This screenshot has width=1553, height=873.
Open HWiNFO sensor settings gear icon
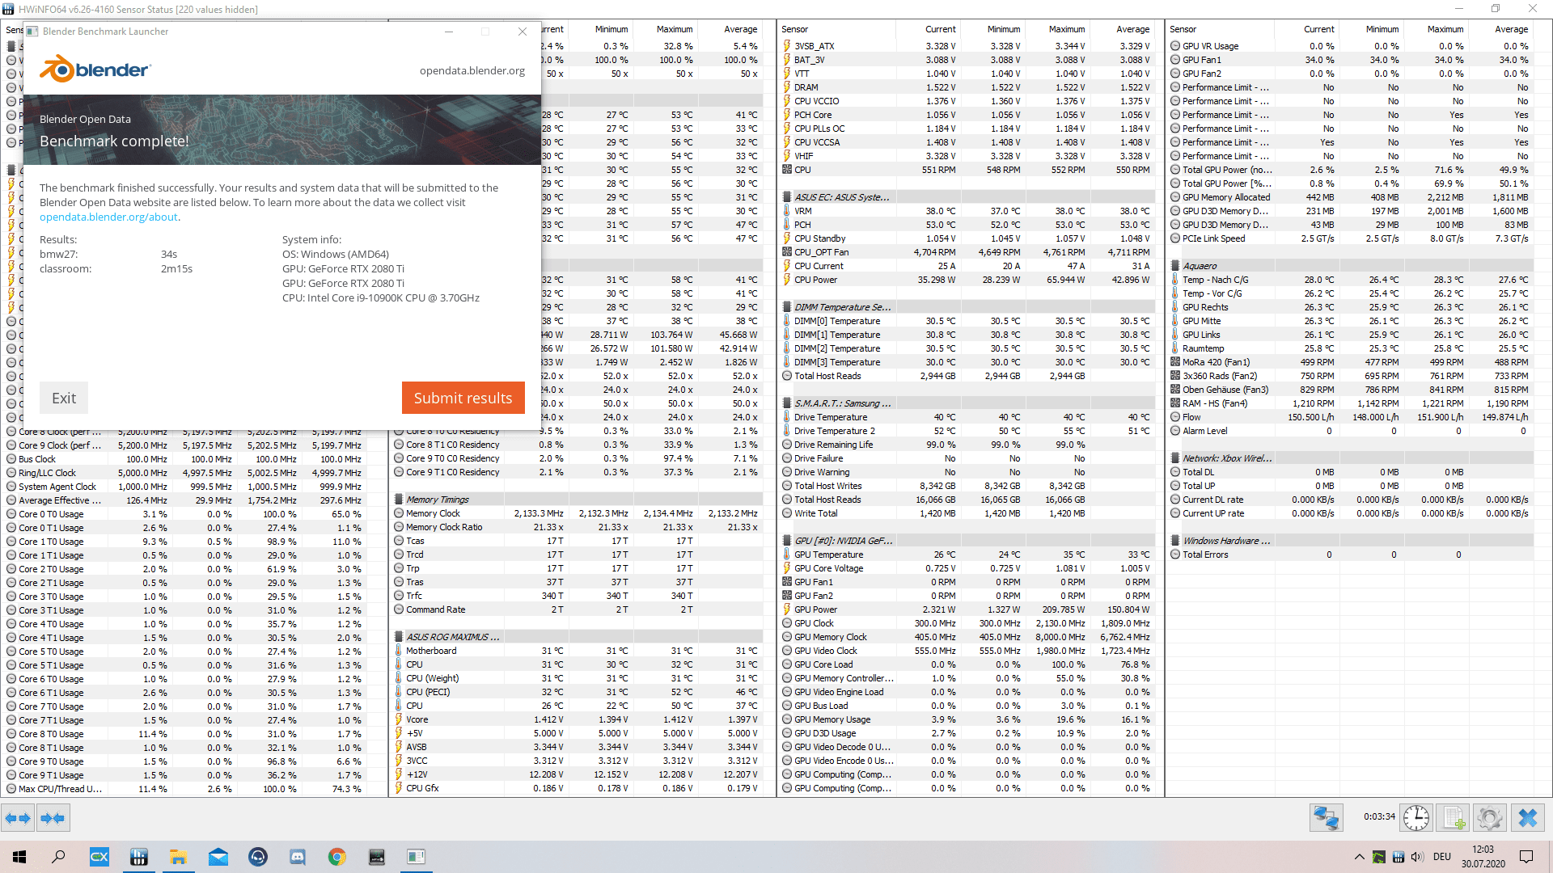tap(1490, 818)
